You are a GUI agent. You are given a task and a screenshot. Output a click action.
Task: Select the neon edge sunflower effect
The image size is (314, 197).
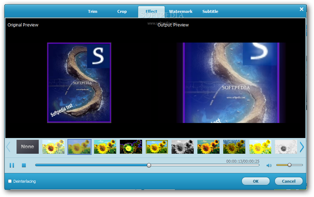coord(131,147)
